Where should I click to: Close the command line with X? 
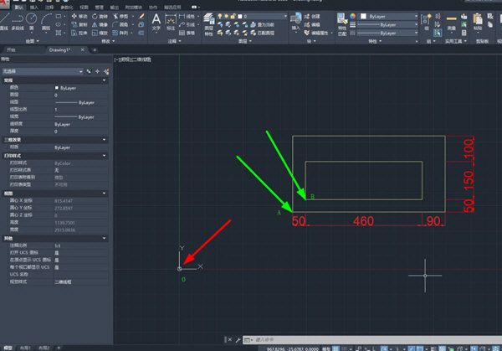[230, 340]
